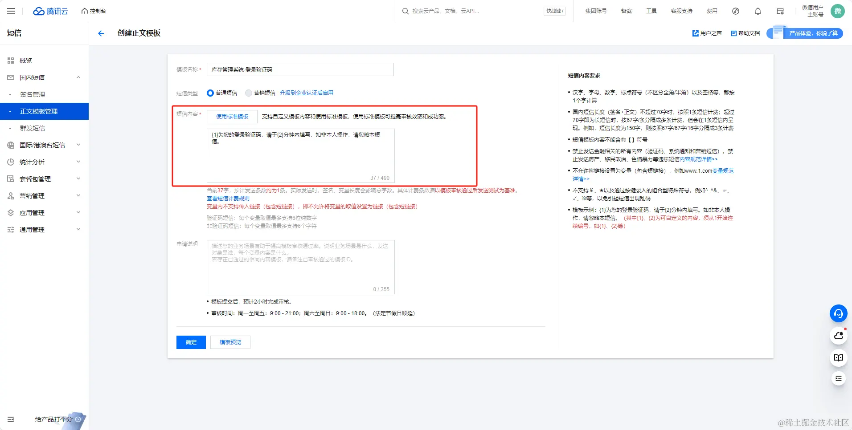The height and width of the screenshot is (430, 852).
Task: Open 集团账号 in the top navigation
Action: click(x=596, y=11)
